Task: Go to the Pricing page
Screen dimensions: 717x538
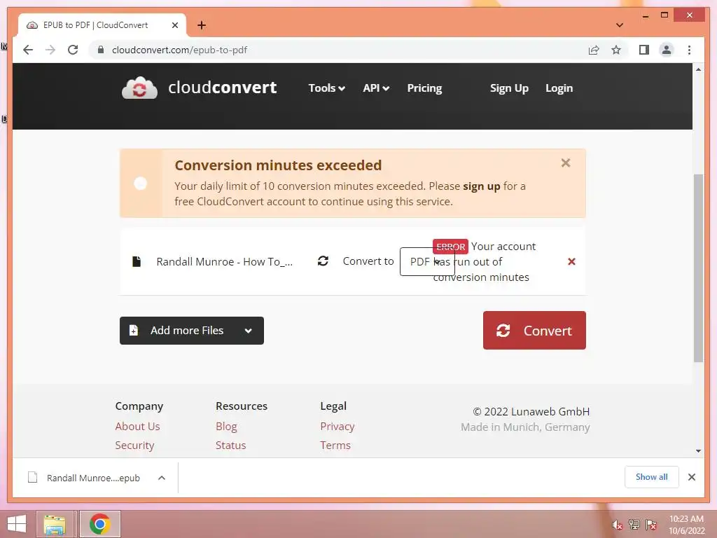Action: tap(424, 88)
